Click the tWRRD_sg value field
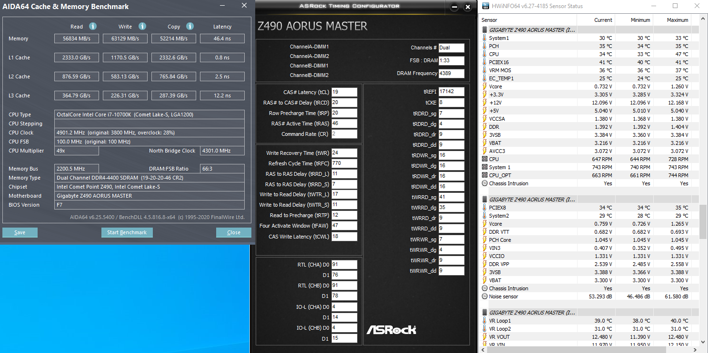708x353 pixels. pos(451,197)
